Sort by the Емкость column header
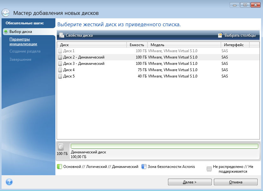263x191 pixels. 137,45
